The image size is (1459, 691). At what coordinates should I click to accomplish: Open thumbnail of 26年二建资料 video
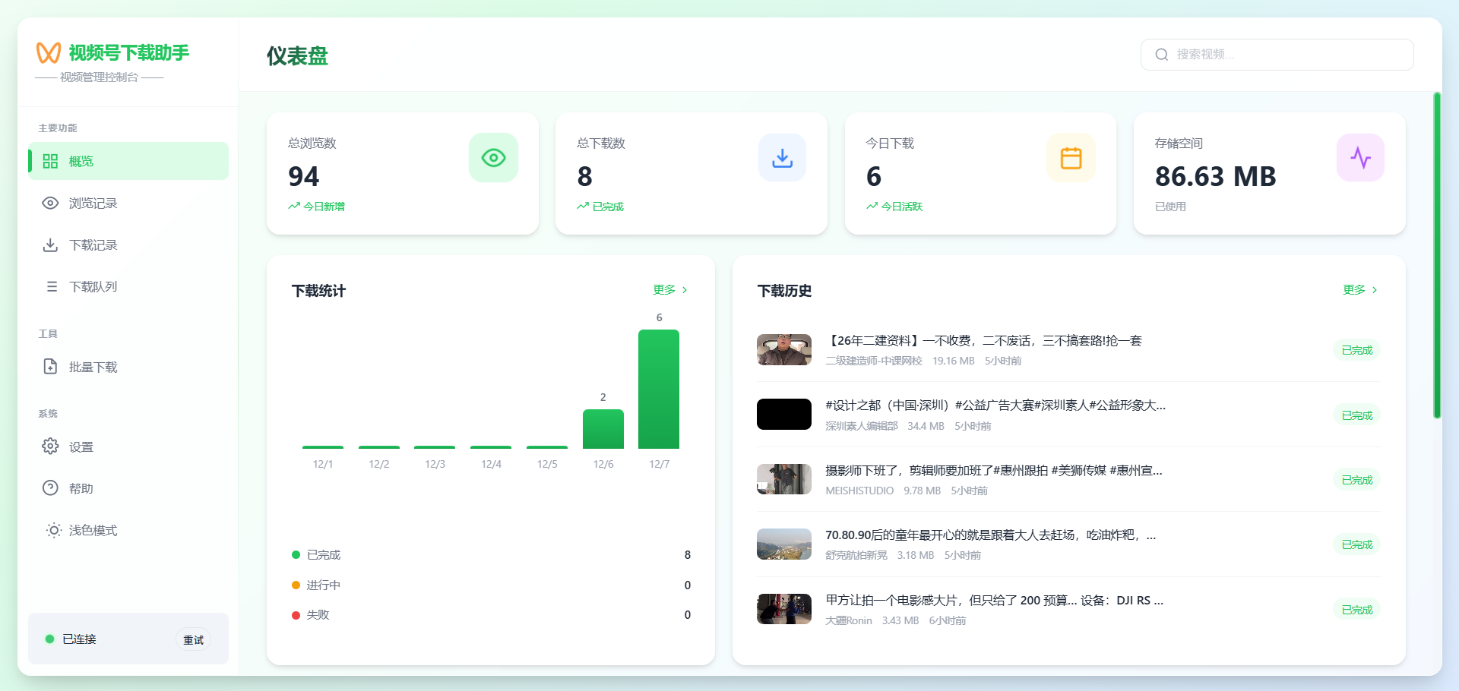(784, 350)
